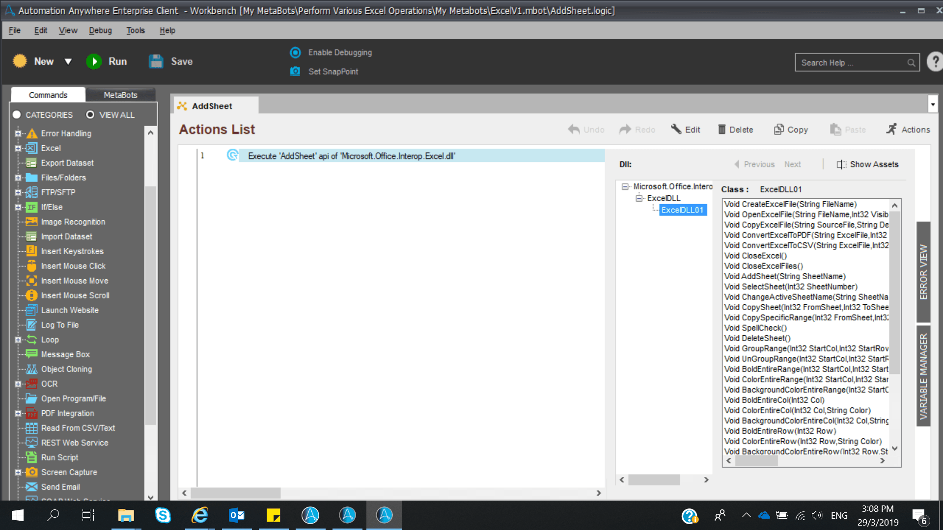Click the Windows Start button
The image size is (943, 530).
(x=17, y=515)
